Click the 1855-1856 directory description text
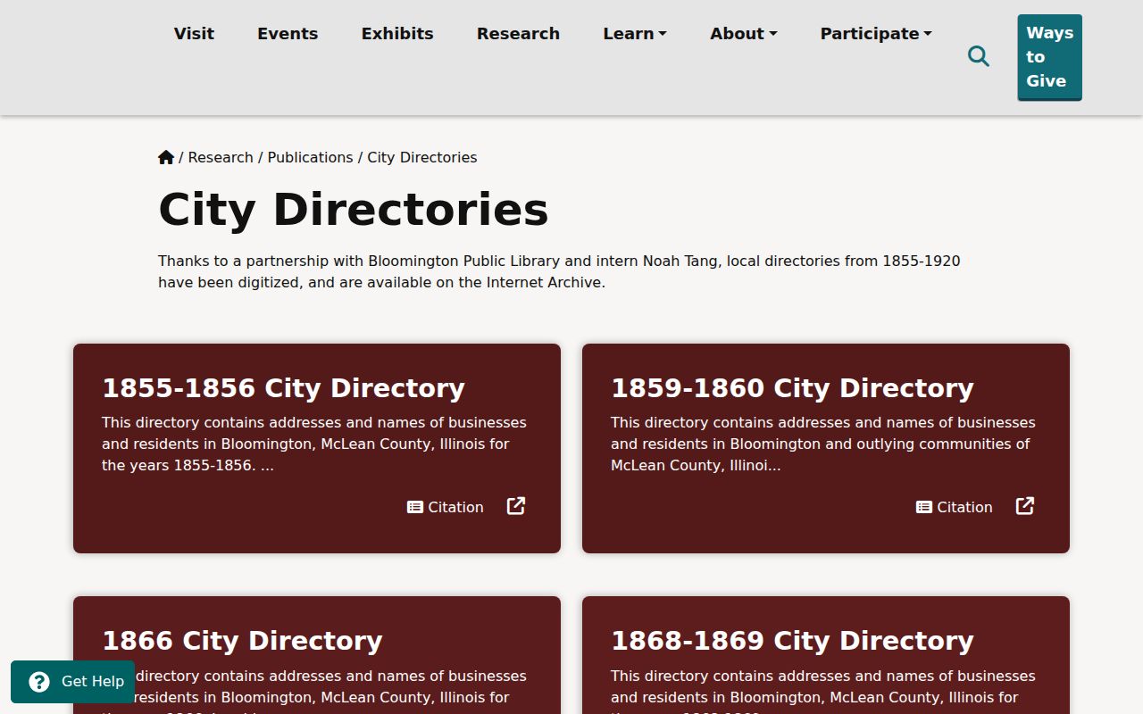The height and width of the screenshot is (714, 1143). tap(314, 444)
